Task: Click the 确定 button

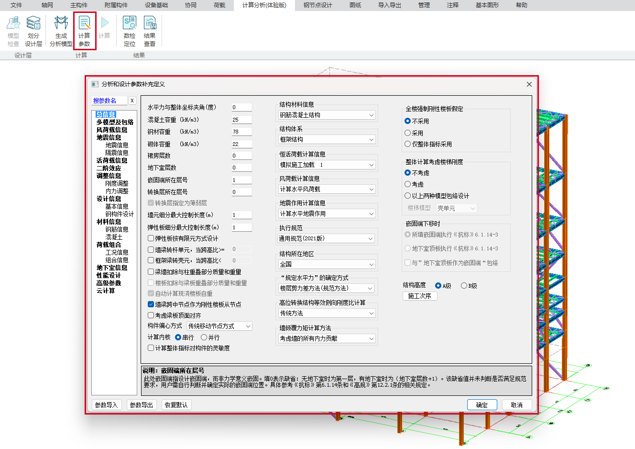Action: coord(482,405)
